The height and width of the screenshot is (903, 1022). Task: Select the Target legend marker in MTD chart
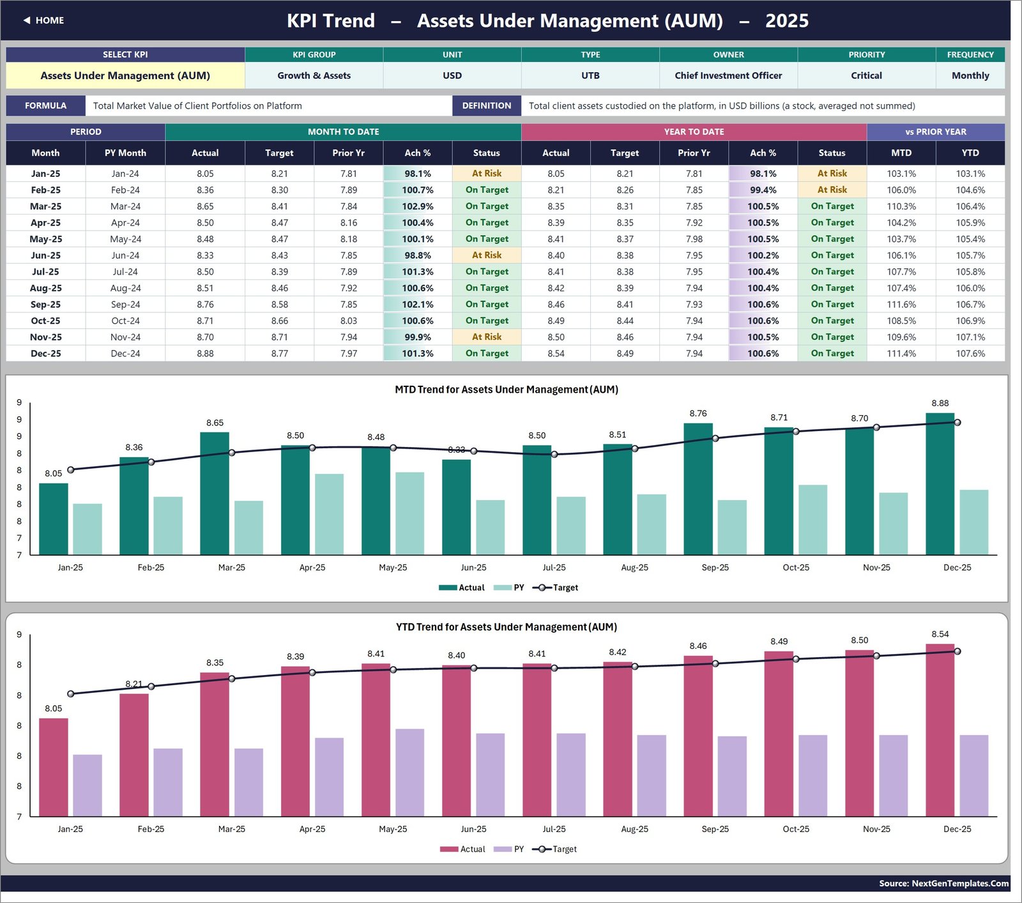[542, 588]
